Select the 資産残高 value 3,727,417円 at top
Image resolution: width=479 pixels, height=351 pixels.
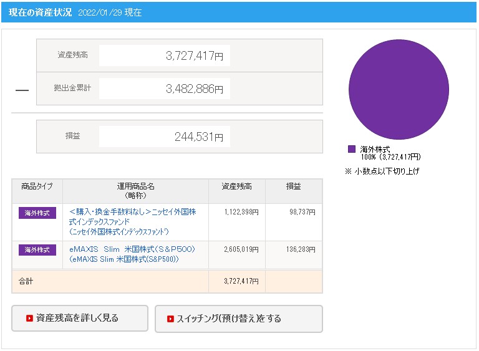tap(195, 55)
